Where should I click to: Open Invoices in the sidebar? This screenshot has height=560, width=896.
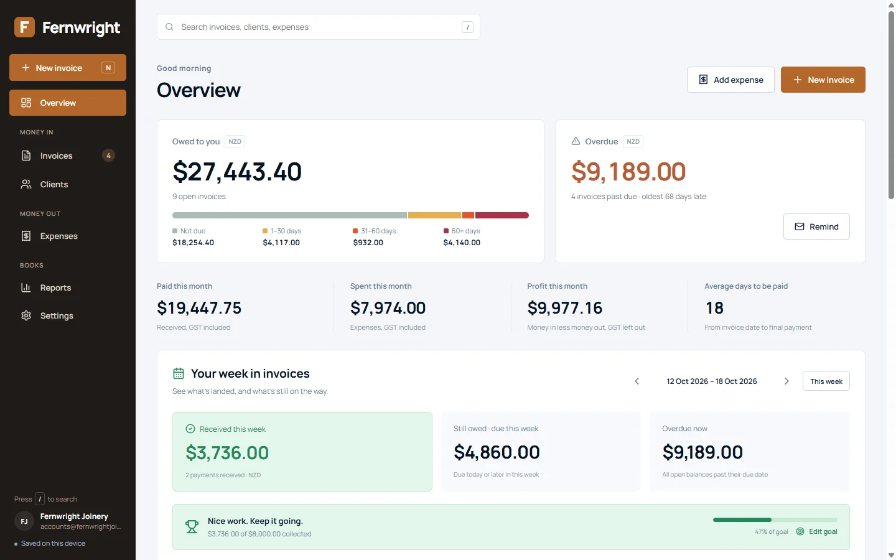coord(68,156)
